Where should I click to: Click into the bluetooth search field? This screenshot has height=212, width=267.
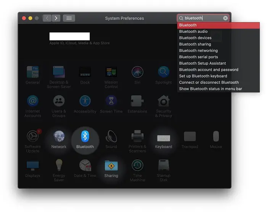click(x=203, y=18)
